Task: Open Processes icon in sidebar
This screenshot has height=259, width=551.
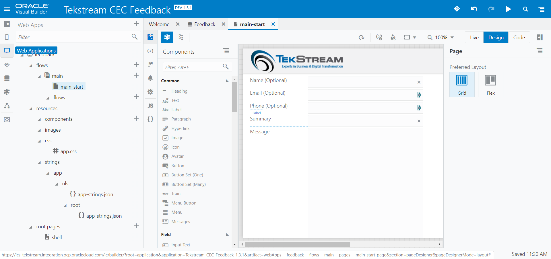Action: coord(7,106)
